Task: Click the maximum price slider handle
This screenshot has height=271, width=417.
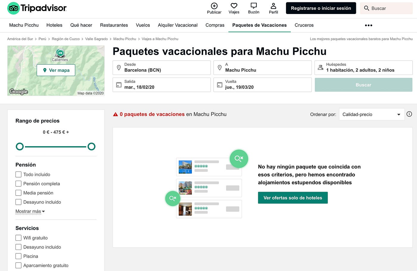Action: point(91,146)
